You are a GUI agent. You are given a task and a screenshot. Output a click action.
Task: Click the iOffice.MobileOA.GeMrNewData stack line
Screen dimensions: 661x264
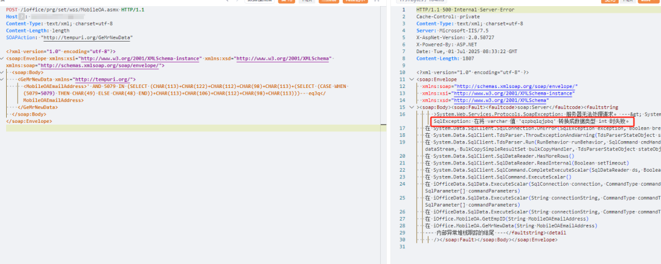click(x=510, y=226)
